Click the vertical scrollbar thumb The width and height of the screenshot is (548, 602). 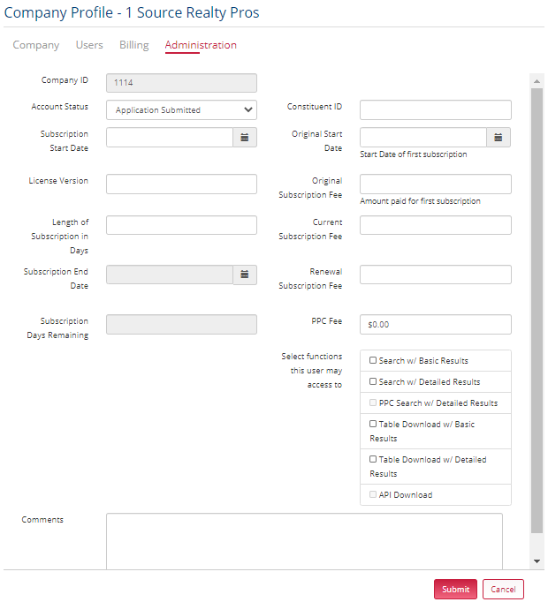pyautogui.click(x=537, y=311)
